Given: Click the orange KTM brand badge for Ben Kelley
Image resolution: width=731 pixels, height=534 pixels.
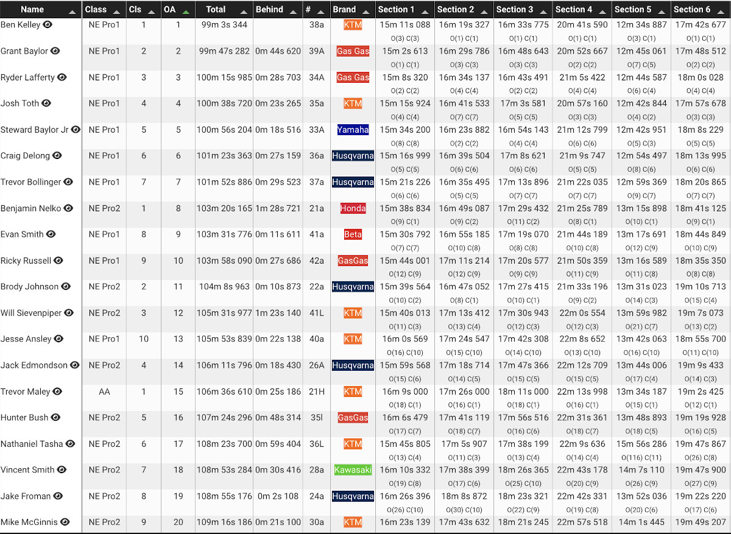Looking at the screenshot, I should pyautogui.click(x=353, y=25).
